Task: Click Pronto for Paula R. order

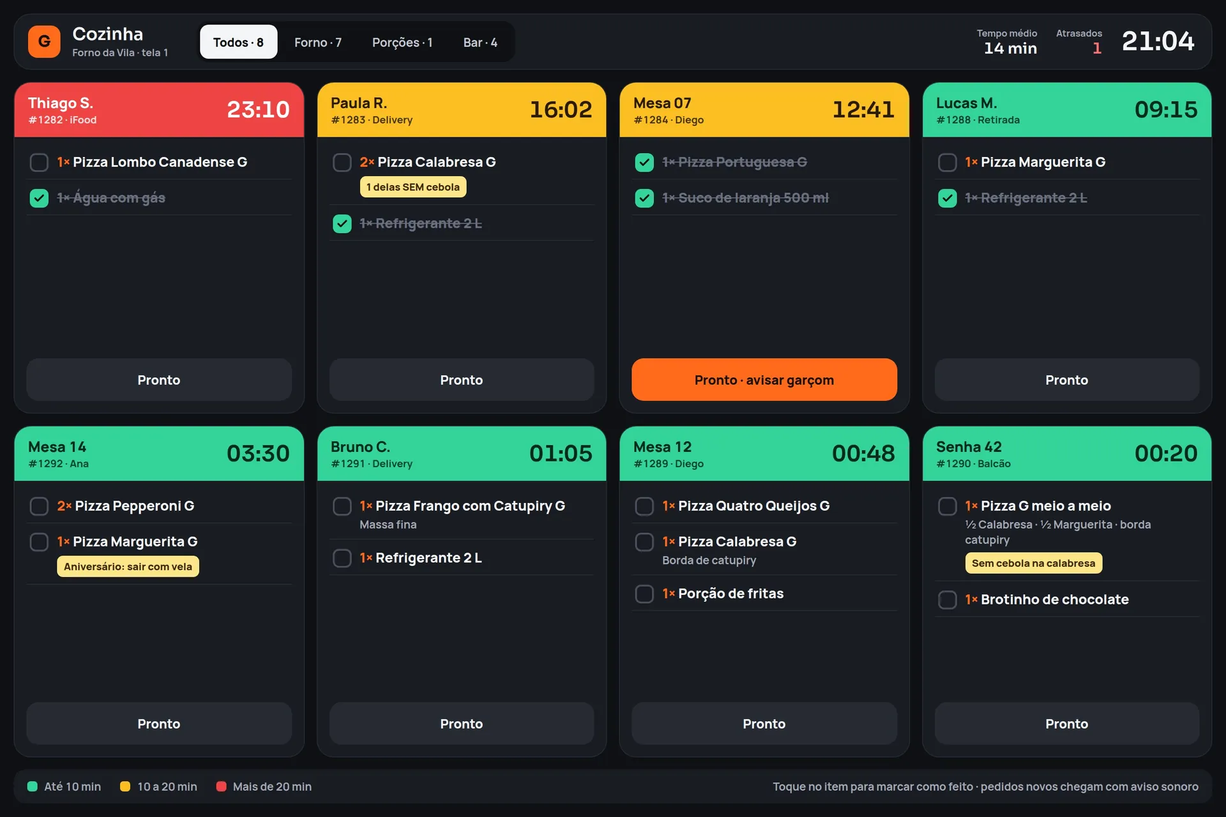Action: coord(462,380)
